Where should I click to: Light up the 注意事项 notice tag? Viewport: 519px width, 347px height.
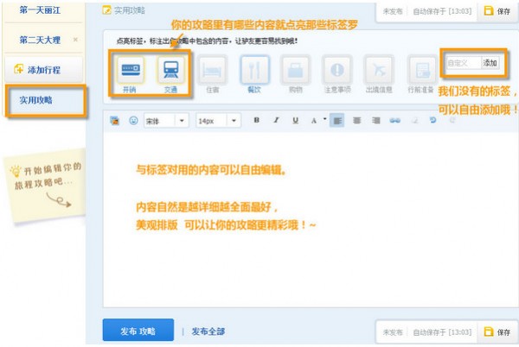click(x=337, y=70)
